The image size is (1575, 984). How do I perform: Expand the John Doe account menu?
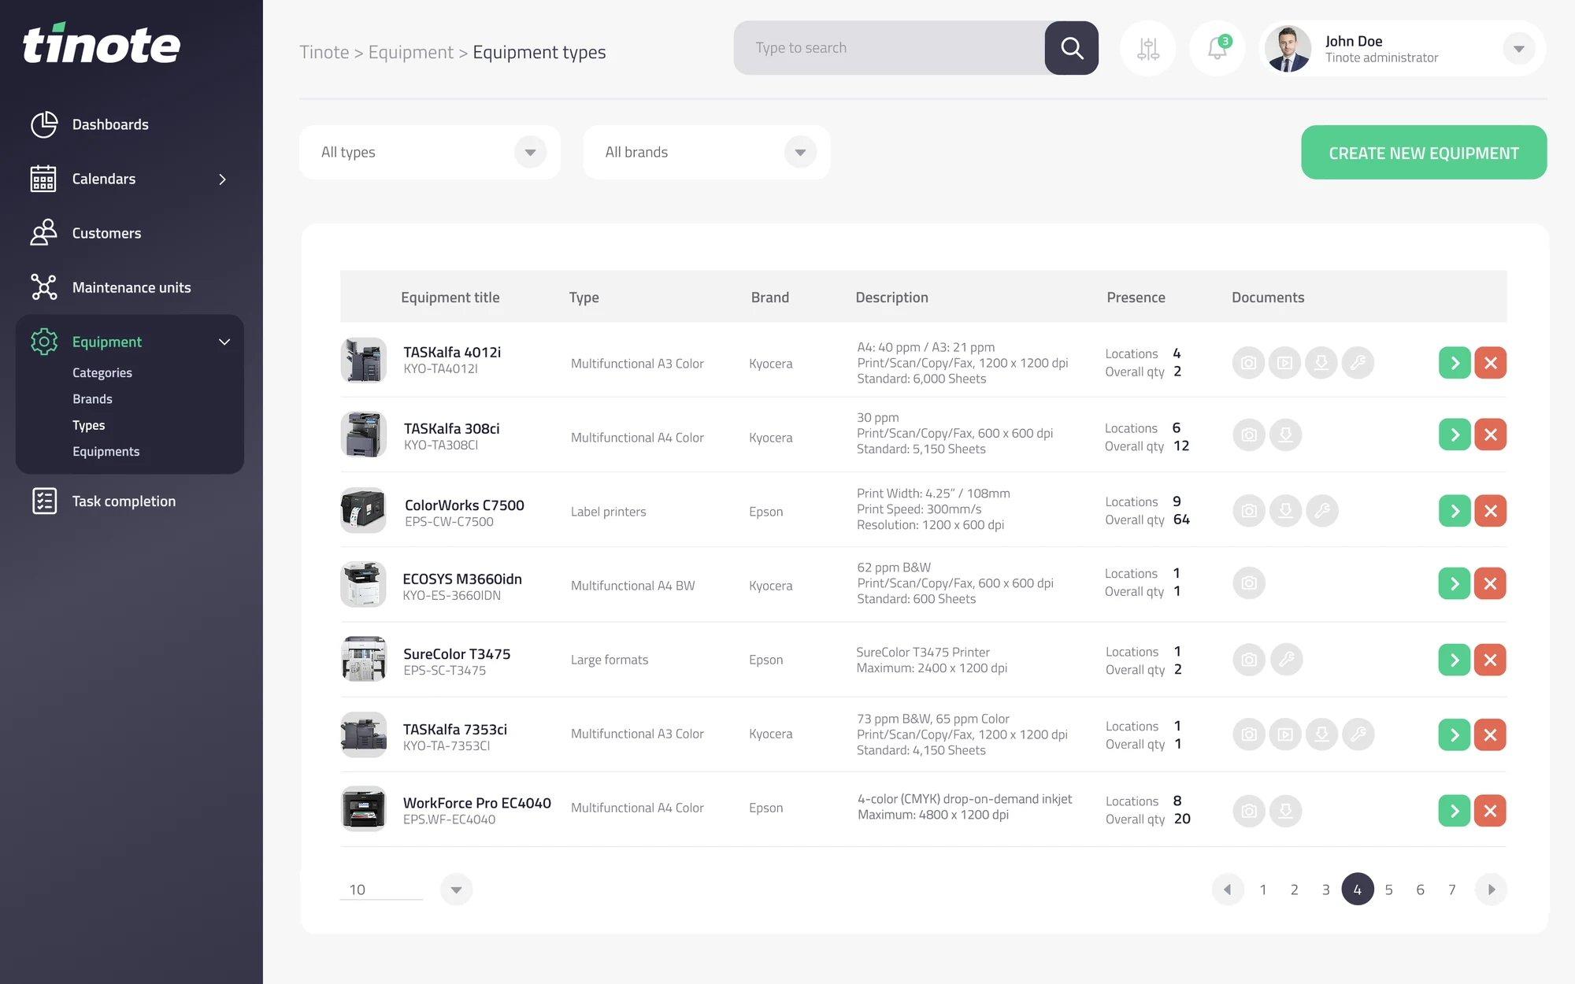pos(1518,49)
